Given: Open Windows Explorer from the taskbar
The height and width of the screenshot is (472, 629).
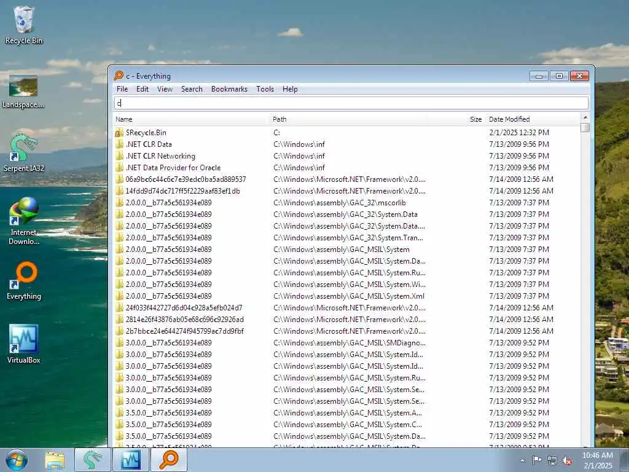Looking at the screenshot, I should pos(55,460).
